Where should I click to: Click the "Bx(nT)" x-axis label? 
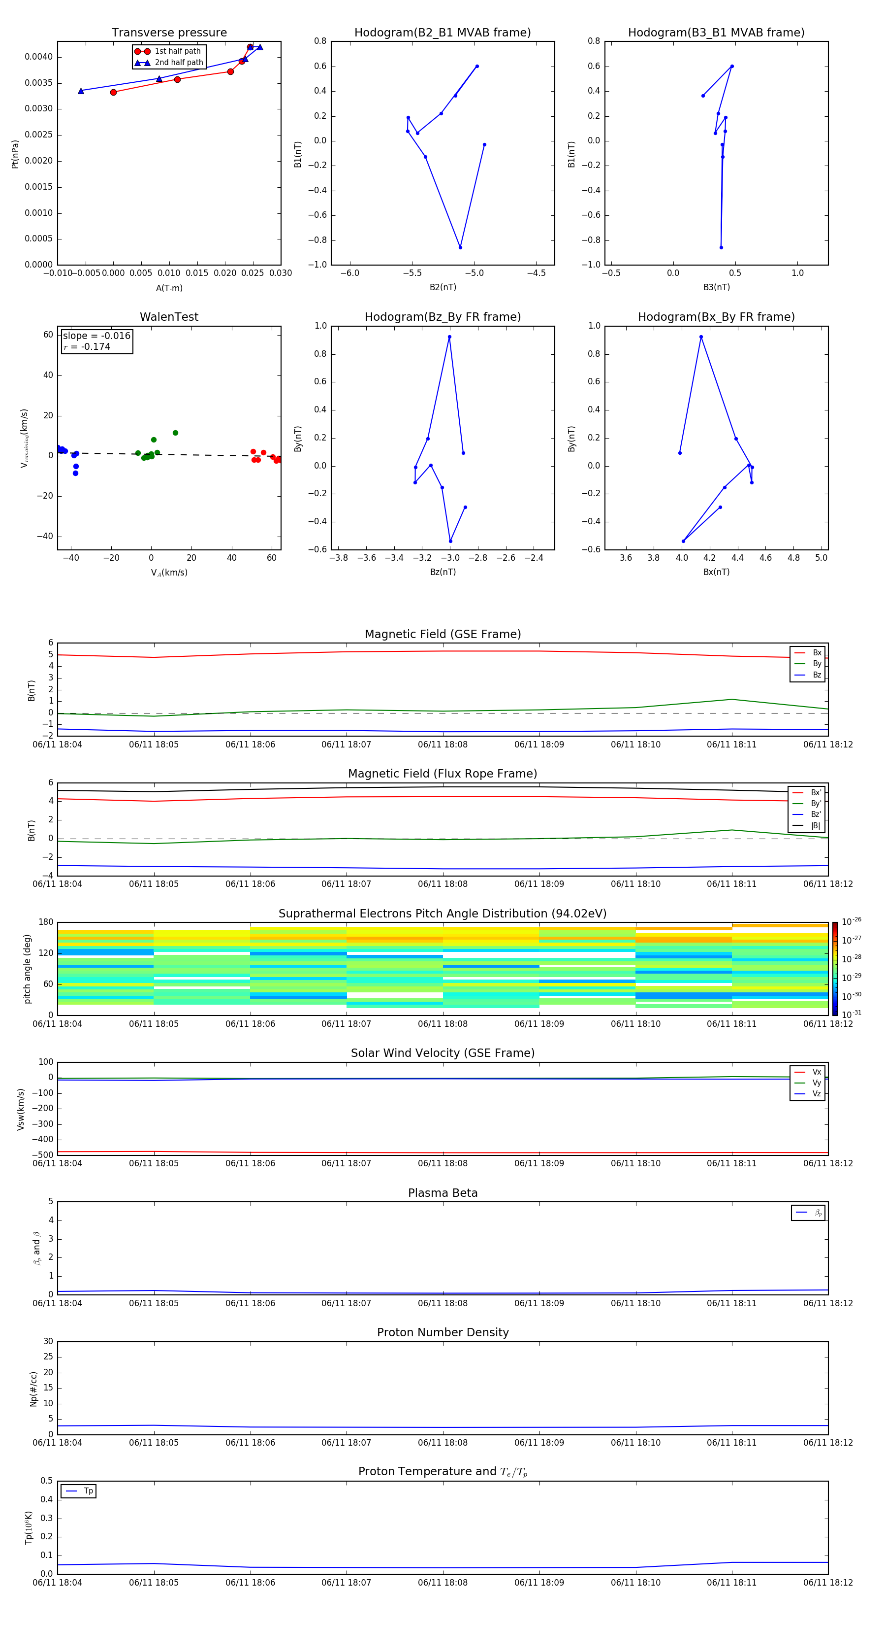716,572
